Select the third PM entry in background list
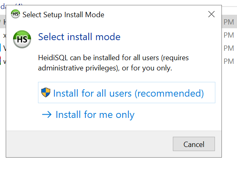The height and width of the screenshot is (174, 237). tap(229, 48)
